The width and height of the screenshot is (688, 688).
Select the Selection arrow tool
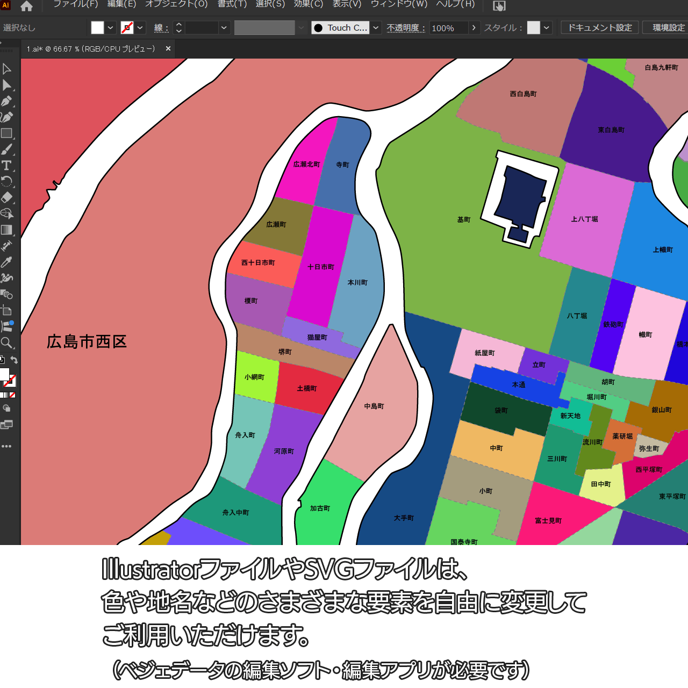tap(7, 69)
